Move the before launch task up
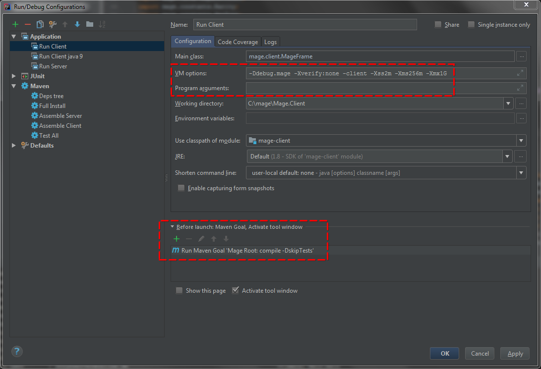Image resolution: width=541 pixels, height=369 pixels. [x=214, y=239]
